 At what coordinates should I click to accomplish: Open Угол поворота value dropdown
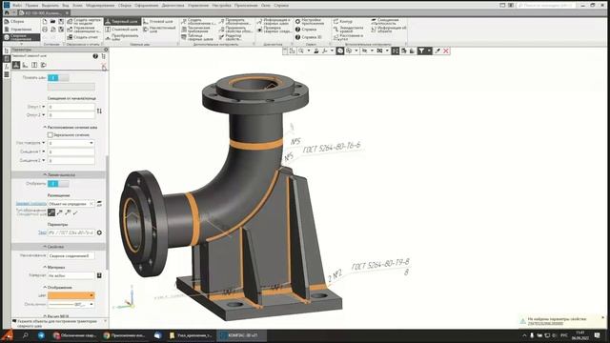pos(91,143)
